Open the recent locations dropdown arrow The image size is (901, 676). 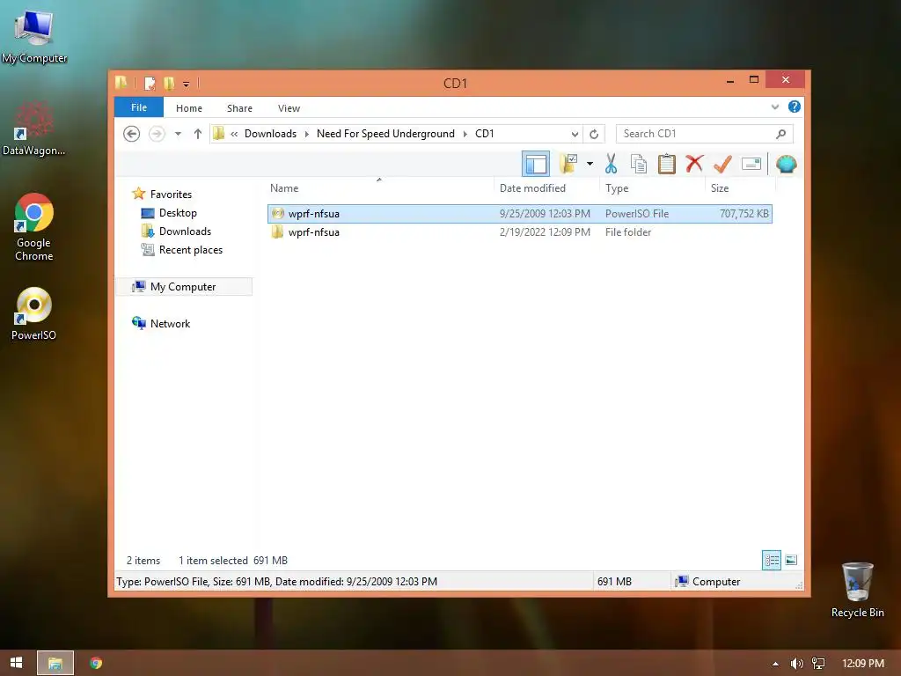click(178, 134)
